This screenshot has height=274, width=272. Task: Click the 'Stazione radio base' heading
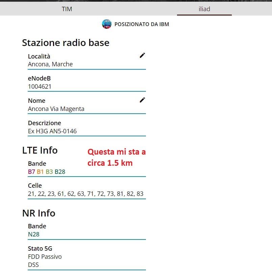tap(66, 43)
